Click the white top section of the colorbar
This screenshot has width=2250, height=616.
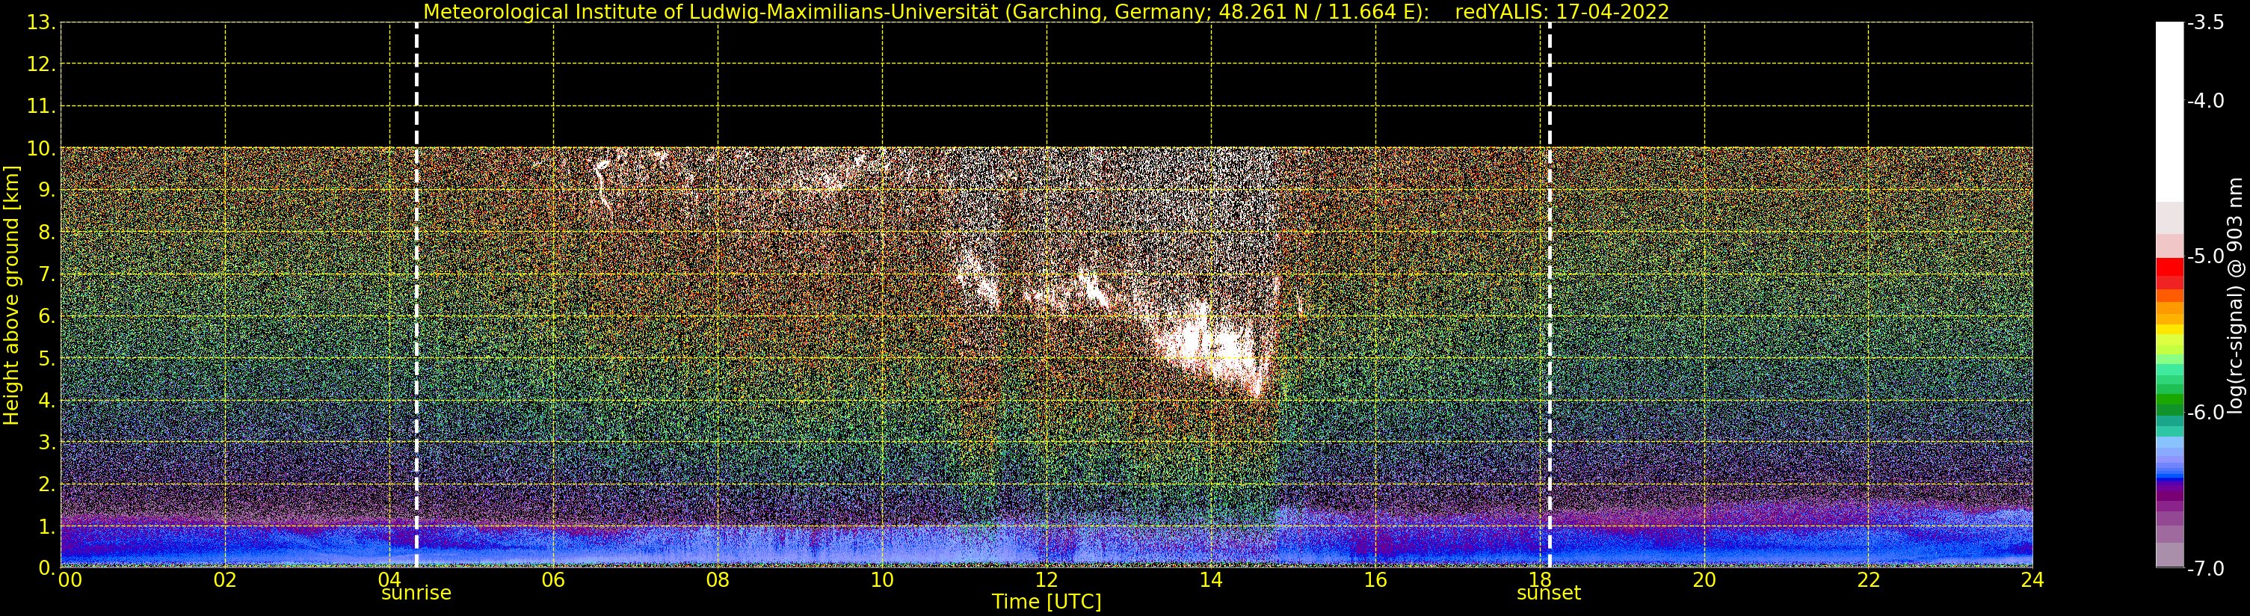click(2169, 112)
